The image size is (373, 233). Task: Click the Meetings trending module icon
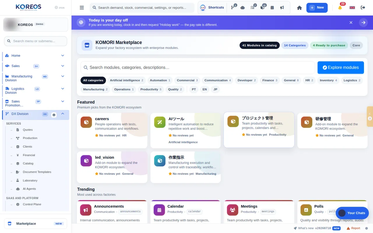(x=233, y=210)
